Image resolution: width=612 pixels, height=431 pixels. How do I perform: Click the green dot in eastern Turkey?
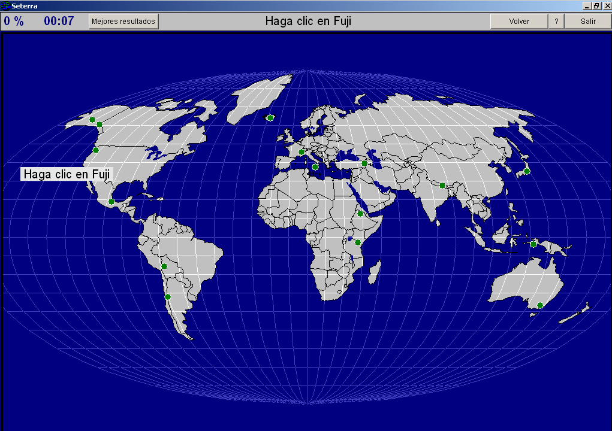[364, 163]
